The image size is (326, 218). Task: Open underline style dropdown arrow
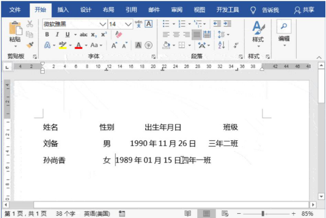pos(75,35)
